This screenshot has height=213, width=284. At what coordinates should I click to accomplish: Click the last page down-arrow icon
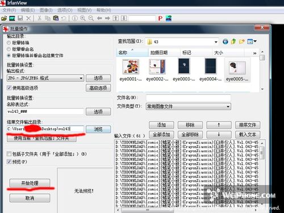click(124, 18)
